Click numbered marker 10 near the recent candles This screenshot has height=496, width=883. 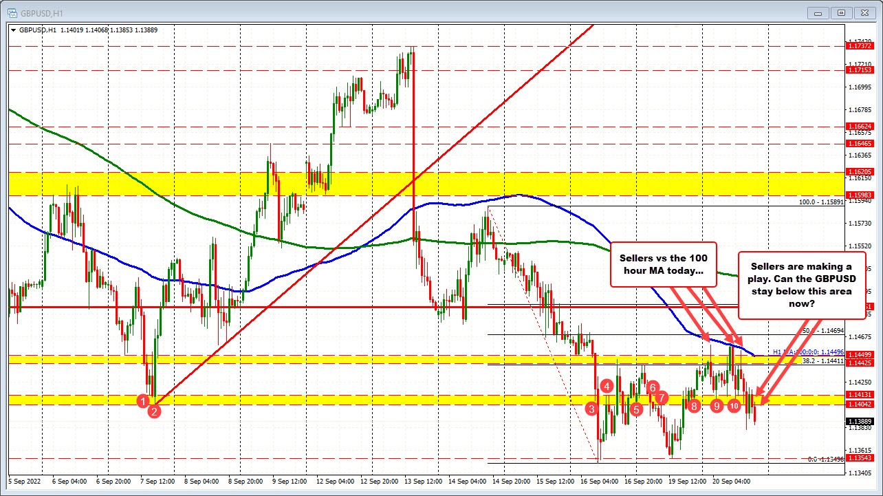click(x=734, y=406)
